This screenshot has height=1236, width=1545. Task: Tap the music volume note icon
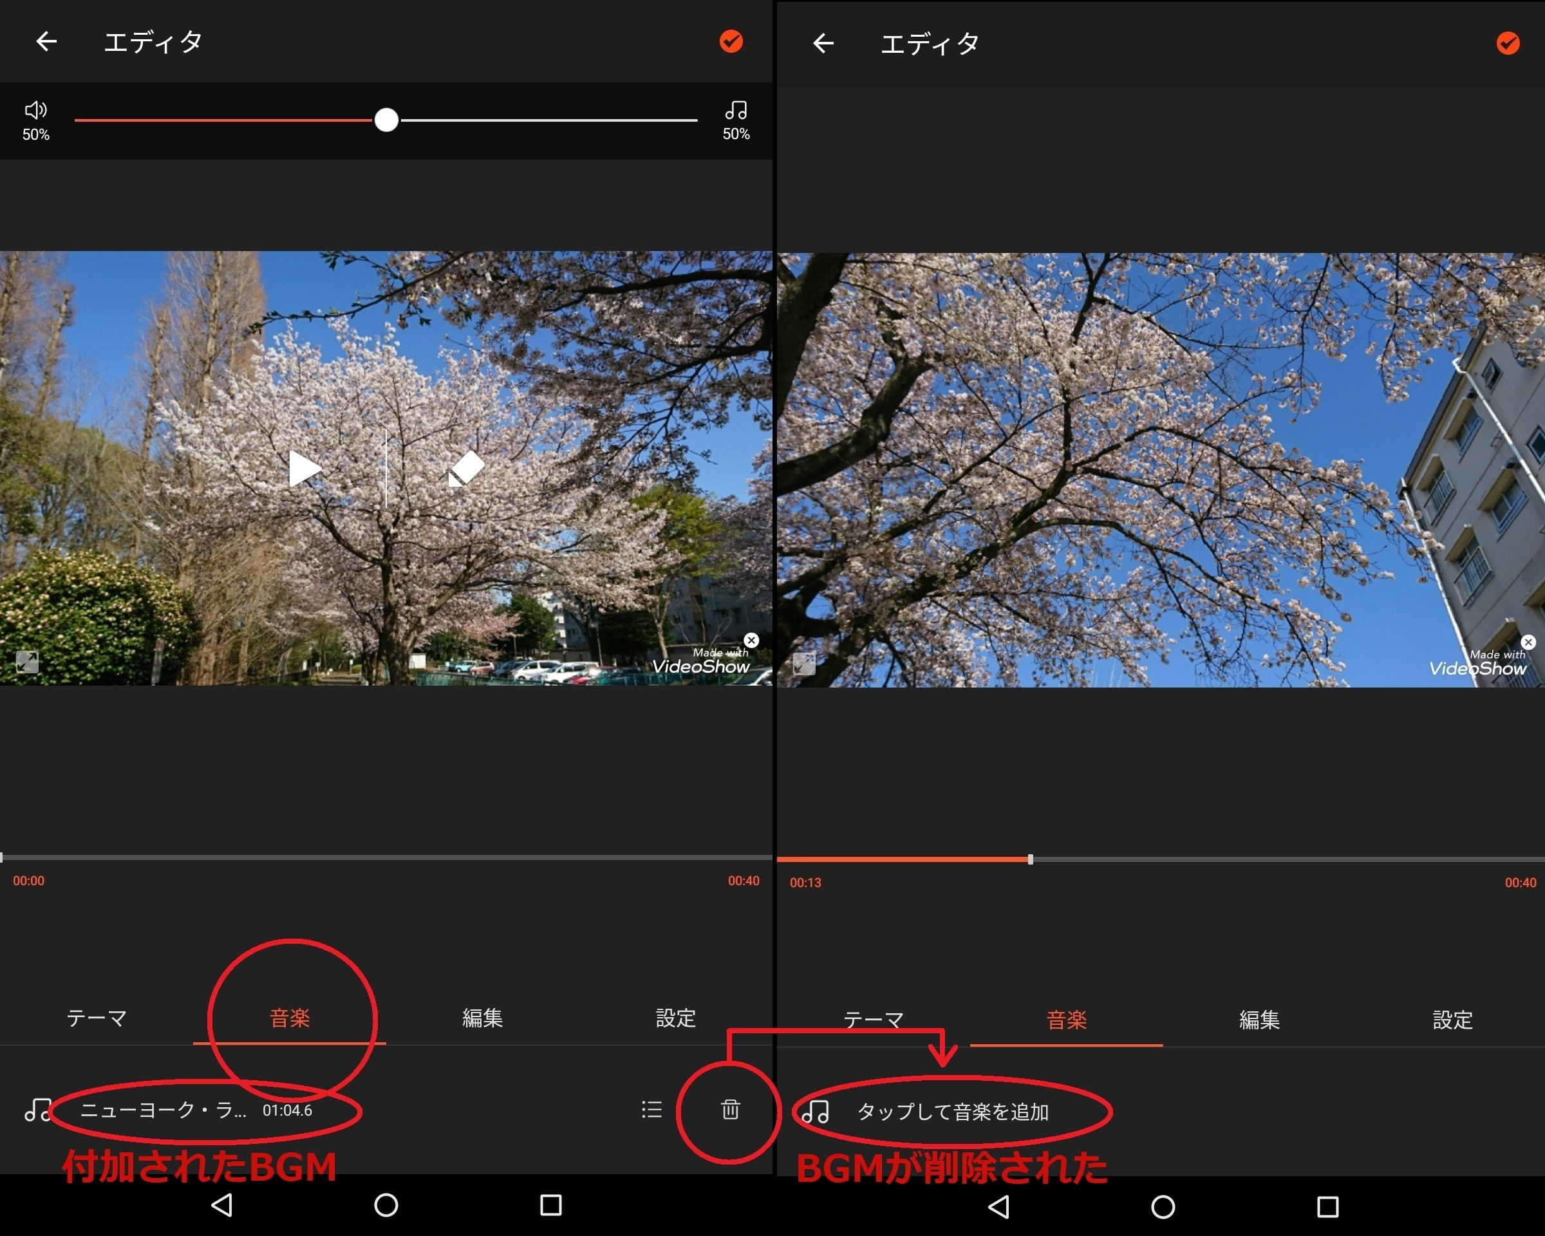pyautogui.click(x=736, y=109)
